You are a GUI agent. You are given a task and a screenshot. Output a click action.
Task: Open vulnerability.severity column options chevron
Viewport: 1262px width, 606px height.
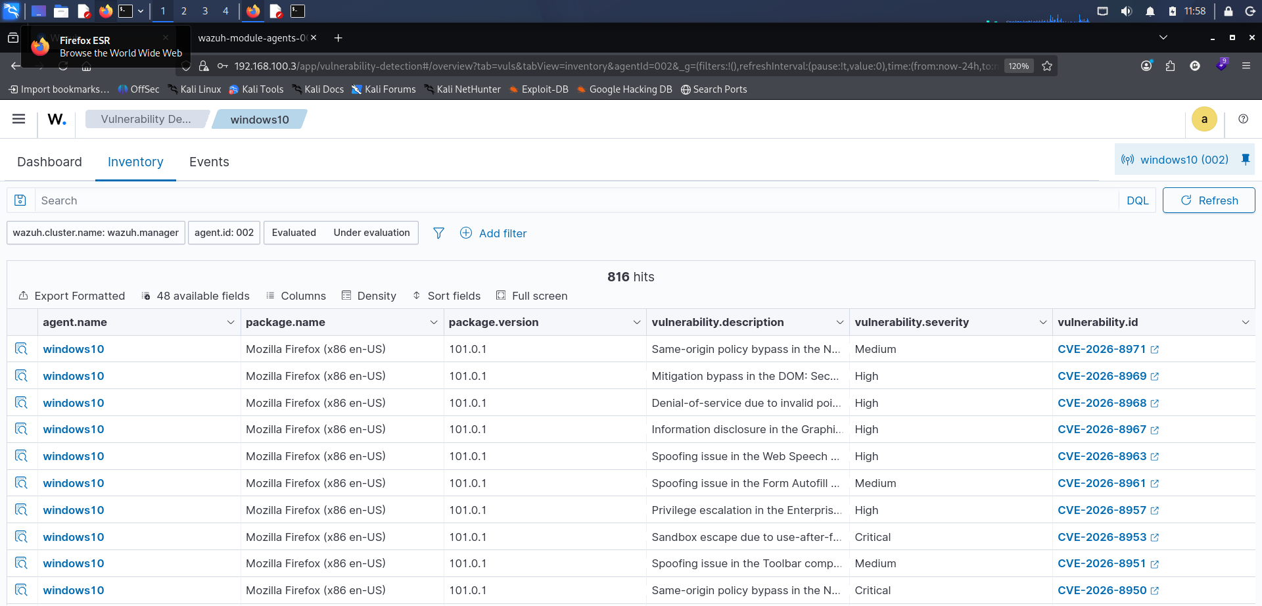click(x=1042, y=322)
